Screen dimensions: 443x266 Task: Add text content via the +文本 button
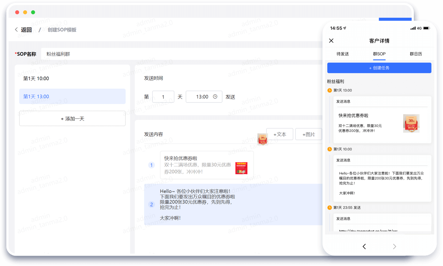pos(280,134)
